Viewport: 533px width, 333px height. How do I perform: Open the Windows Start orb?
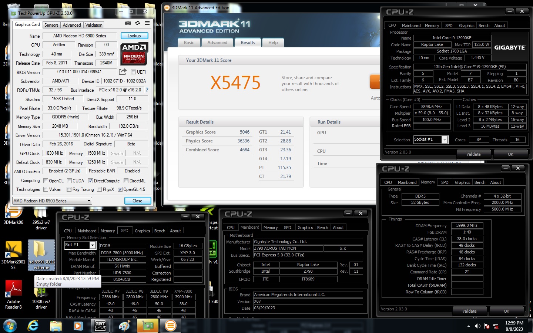(10, 326)
